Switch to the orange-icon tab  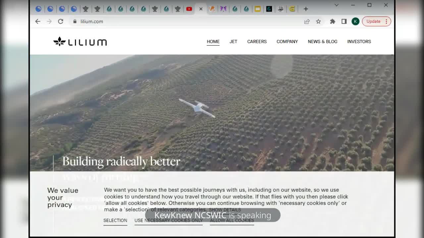(x=212, y=9)
